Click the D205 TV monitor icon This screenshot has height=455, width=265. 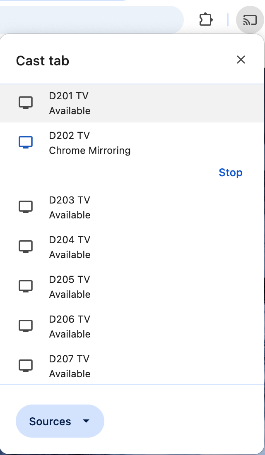coord(26,286)
